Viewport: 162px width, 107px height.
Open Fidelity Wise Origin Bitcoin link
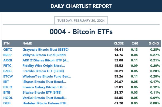[x=44, y=66]
